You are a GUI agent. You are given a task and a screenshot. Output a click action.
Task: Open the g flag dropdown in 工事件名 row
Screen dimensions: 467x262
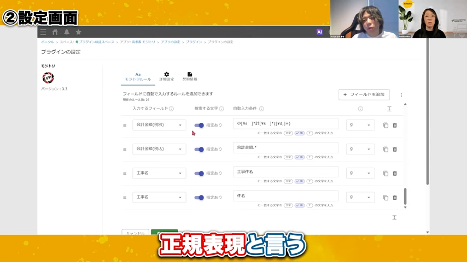click(x=360, y=173)
